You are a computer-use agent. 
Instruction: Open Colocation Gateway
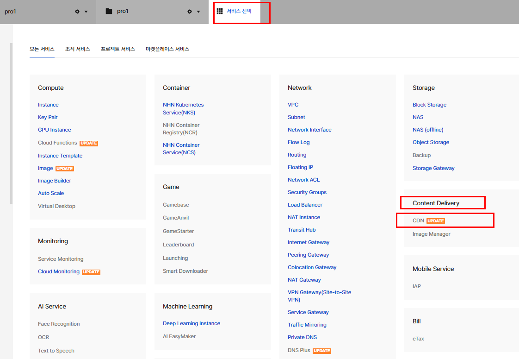click(312, 267)
